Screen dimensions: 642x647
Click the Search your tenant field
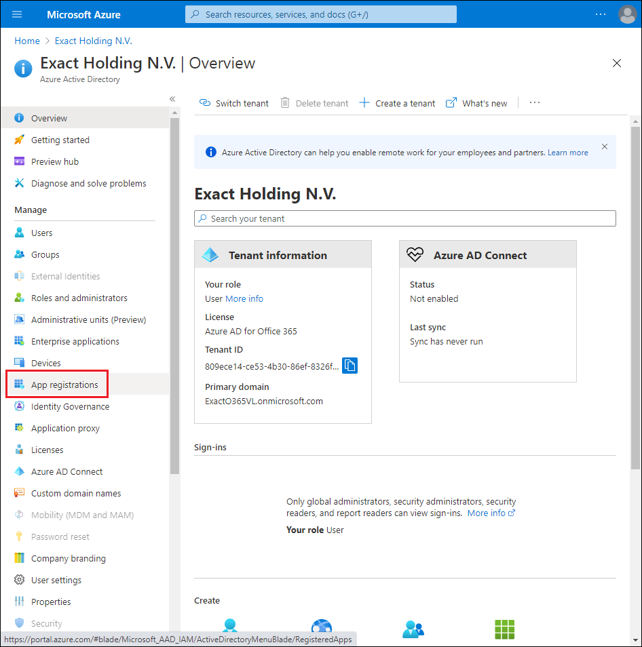pyautogui.click(x=404, y=218)
